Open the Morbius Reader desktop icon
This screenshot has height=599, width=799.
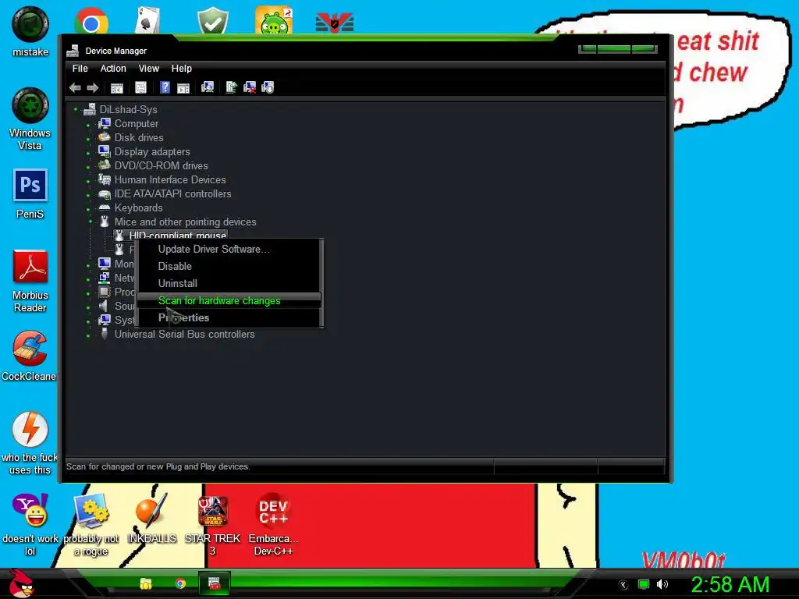[x=30, y=267]
